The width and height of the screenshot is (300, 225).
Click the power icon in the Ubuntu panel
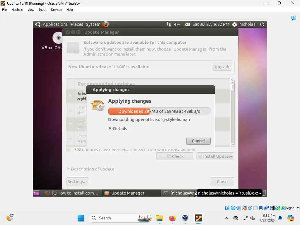(262, 24)
